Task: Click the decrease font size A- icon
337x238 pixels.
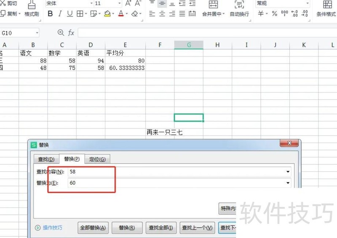Action: pyautogui.click(x=138, y=3)
